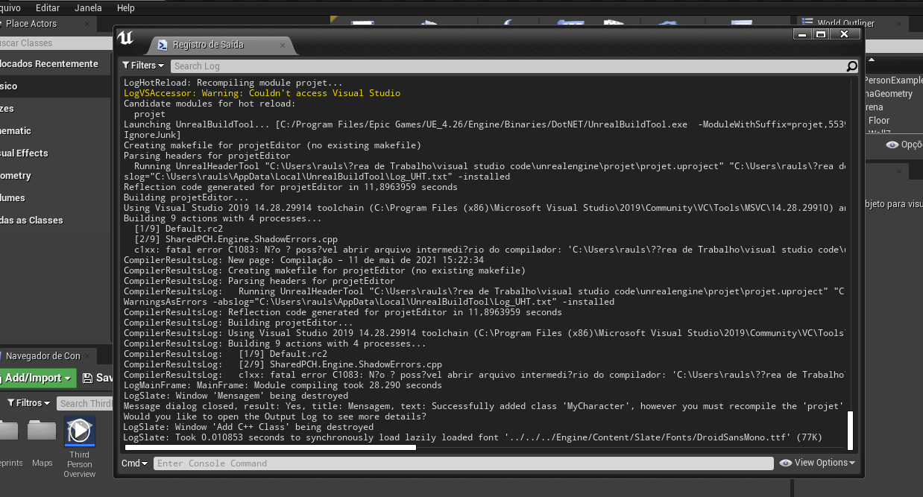The image size is (923, 497).
Task: Click the World Outliner list icon
Action: (x=807, y=24)
